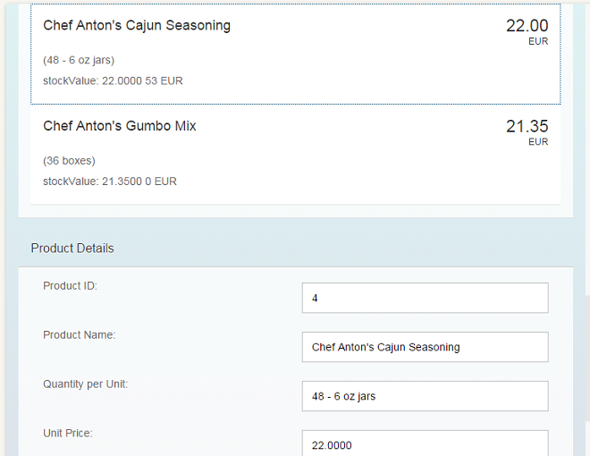
Task: Click the 22.00 price of Cajun Seasoning
Action: tap(527, 26)
